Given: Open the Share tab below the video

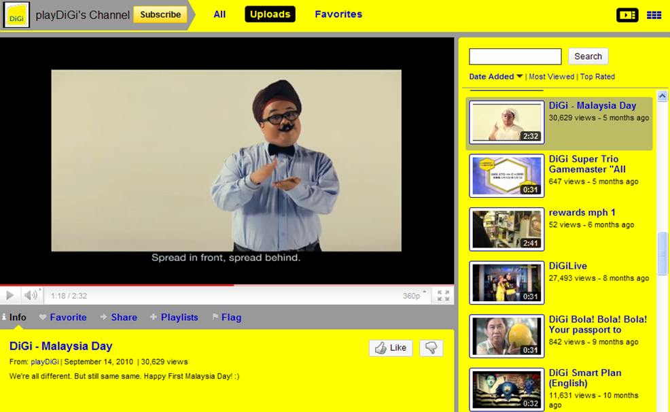Looking at the screenshot, I should 119,317.
